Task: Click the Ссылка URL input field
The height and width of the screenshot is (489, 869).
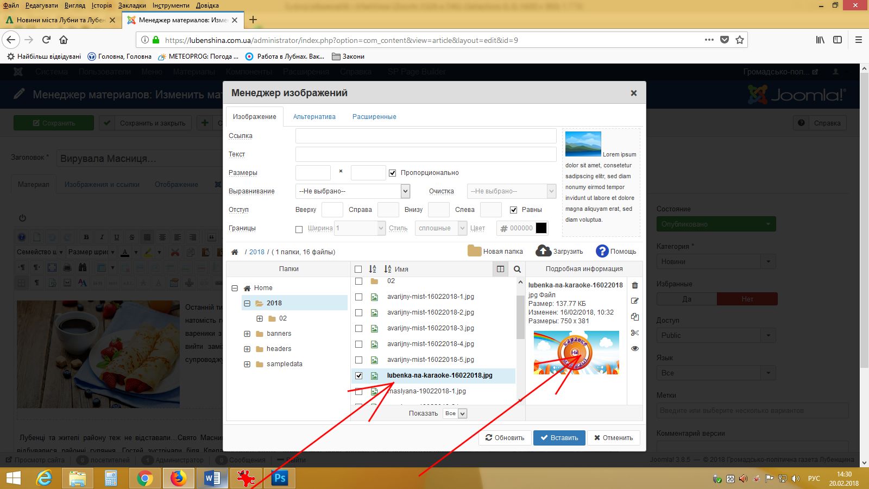Action: pos(426,136)
